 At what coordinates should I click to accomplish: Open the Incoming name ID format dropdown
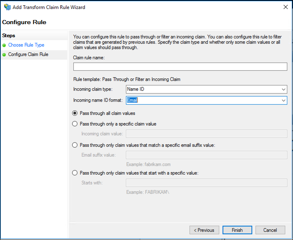coord(206,100)
